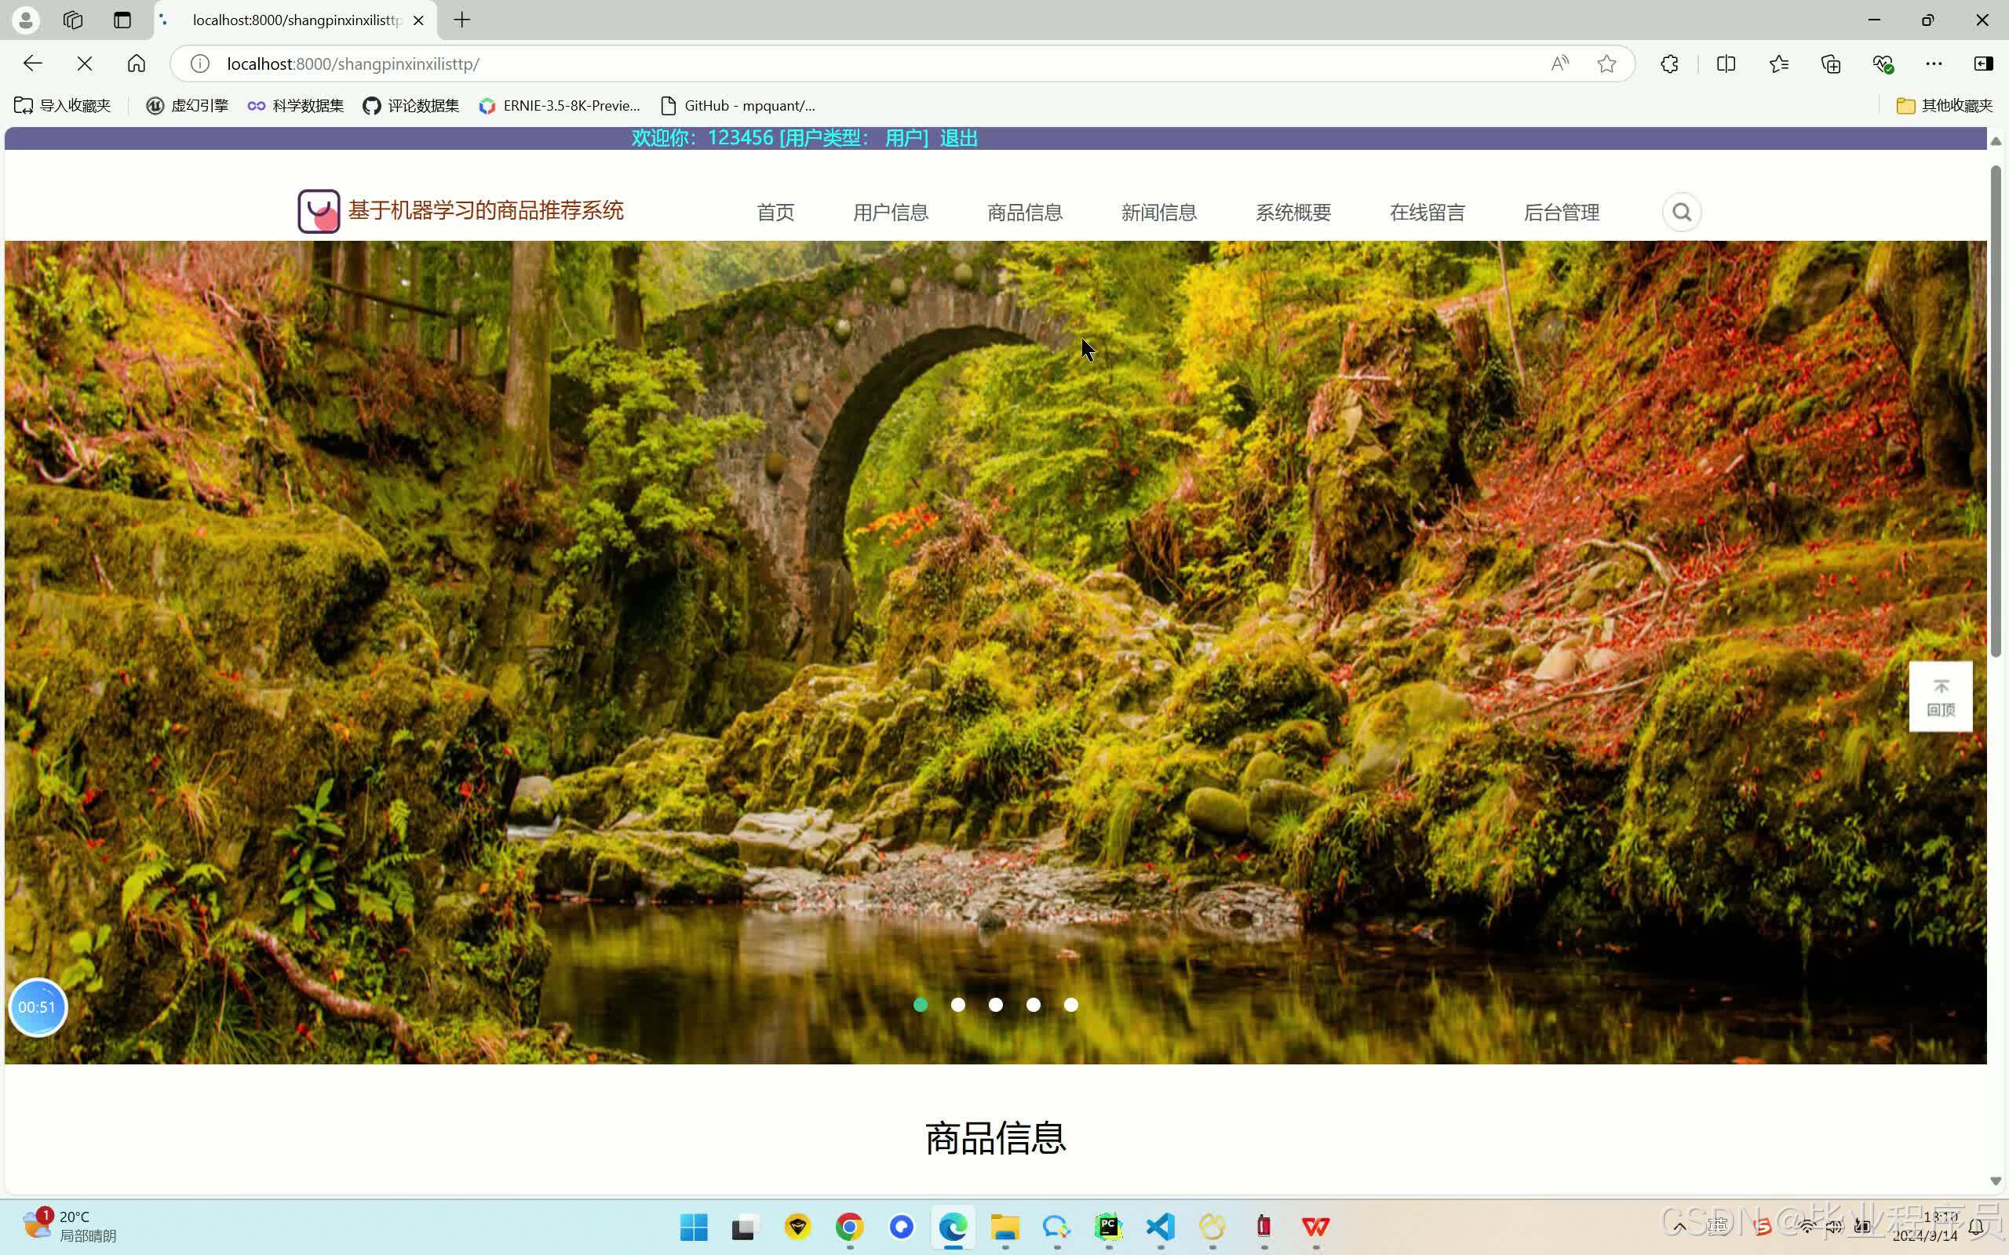Open the Windows Start menu

tap(693, 1227)
